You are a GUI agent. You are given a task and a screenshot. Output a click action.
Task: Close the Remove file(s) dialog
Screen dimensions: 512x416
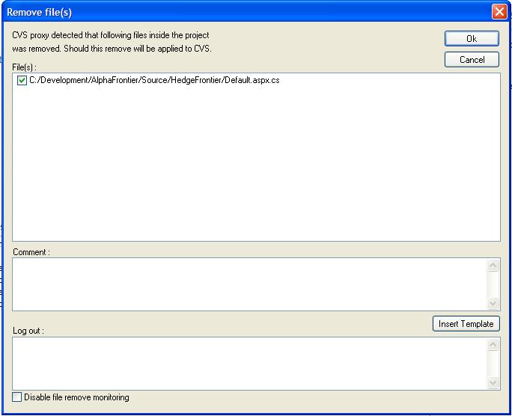(499, 12)
